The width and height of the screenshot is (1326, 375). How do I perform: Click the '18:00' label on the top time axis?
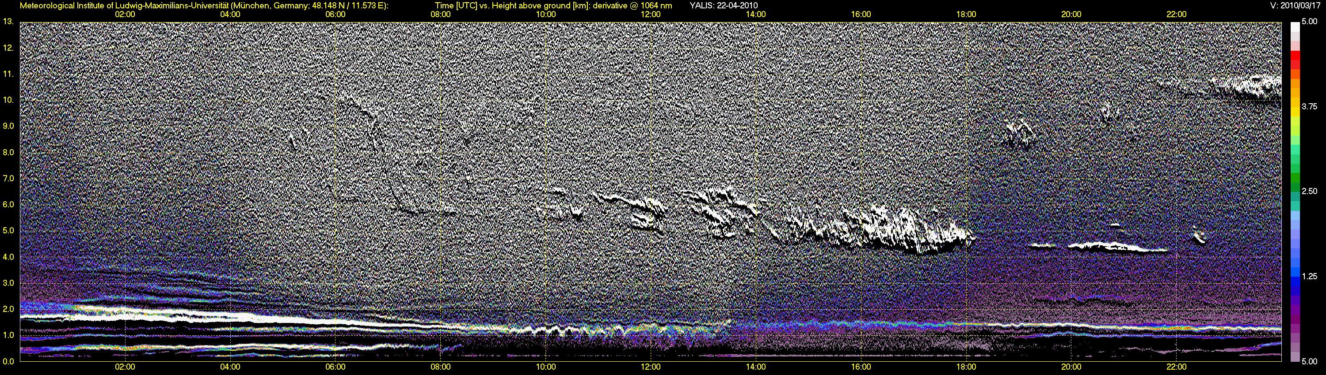966,15
